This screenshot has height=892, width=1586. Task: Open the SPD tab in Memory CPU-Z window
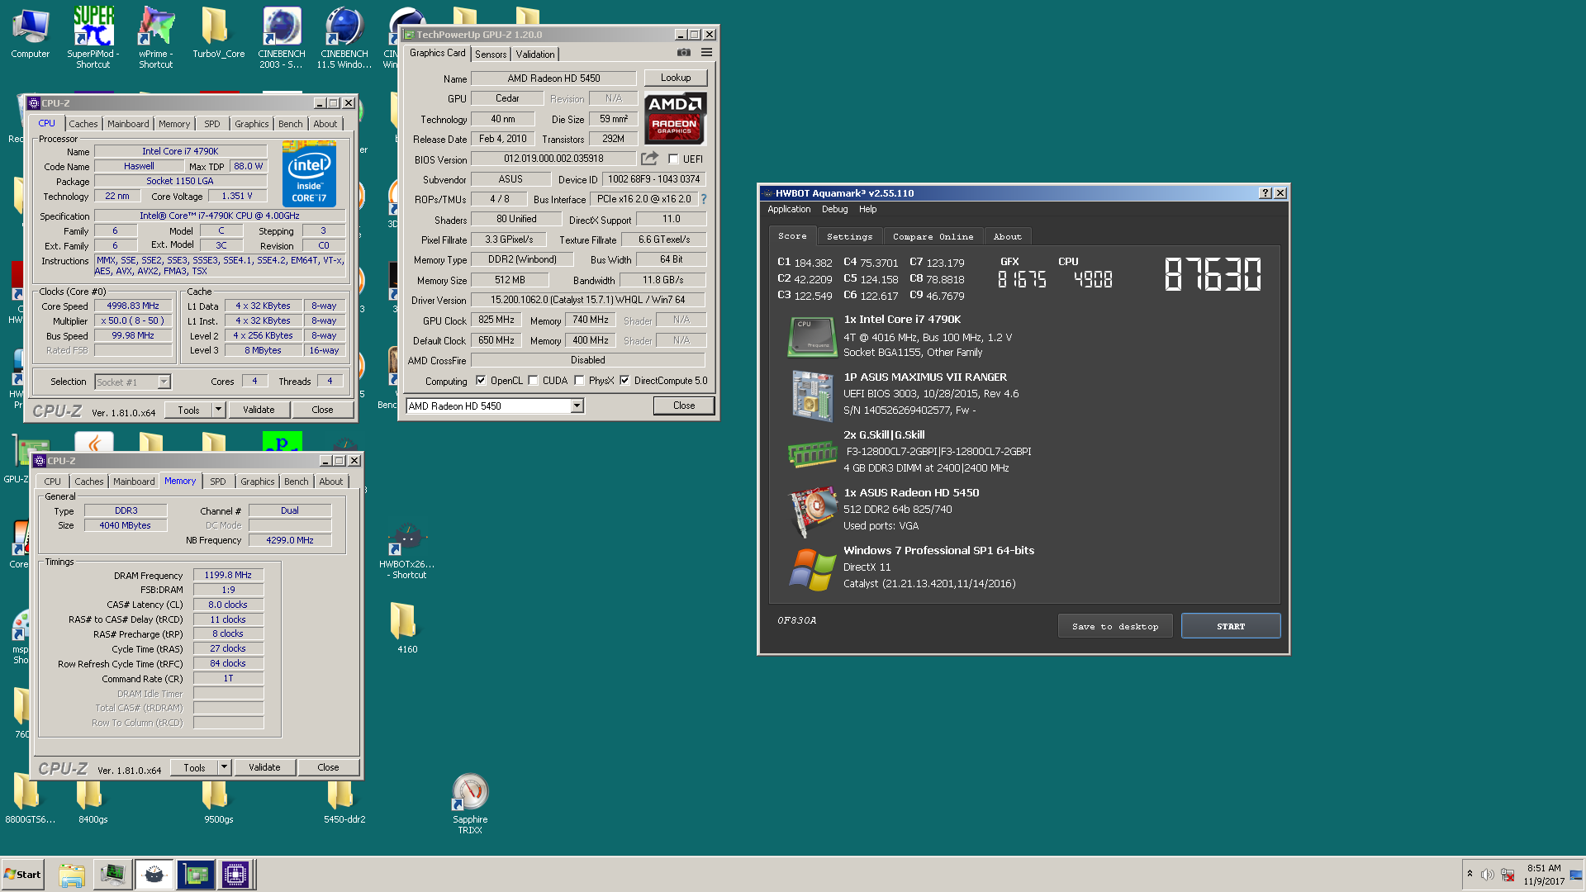(217, 482)
